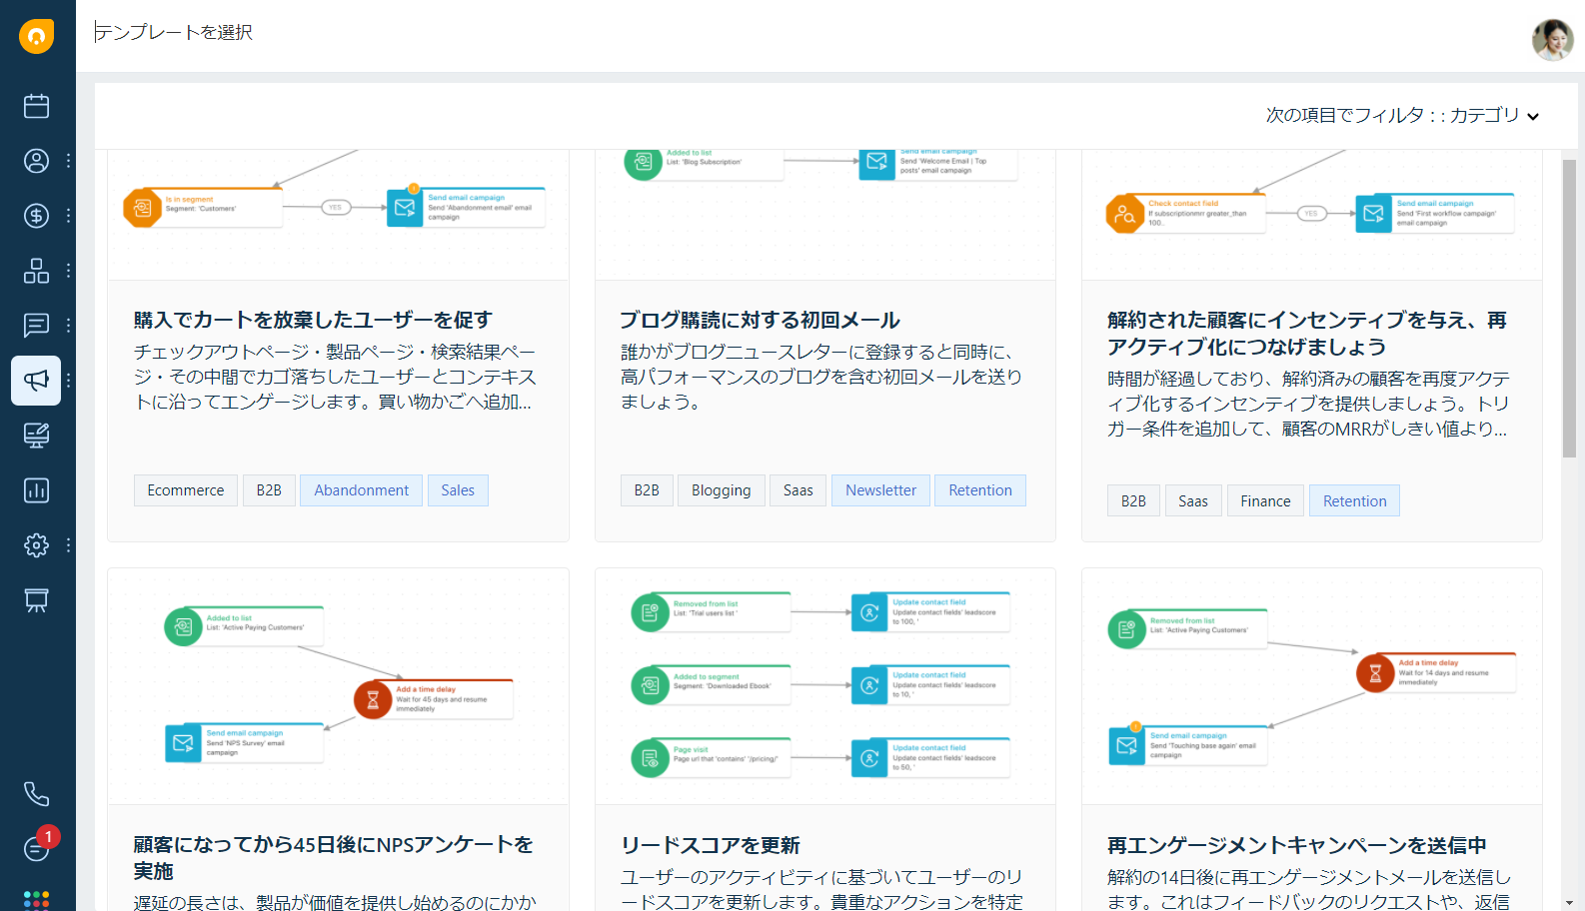
Task: Open the 再エンゲージメントキャンペーンを送信中 template
Action: pos(1297,845)
